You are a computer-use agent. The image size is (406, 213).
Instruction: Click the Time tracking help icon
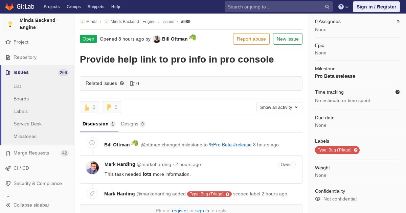(398, 92)
